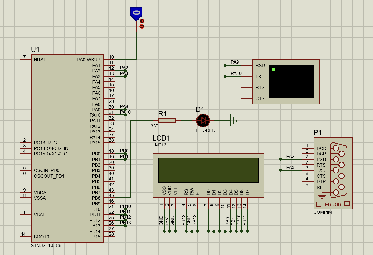The image size is (373, 255).
Task: Click the upper red arrow button on logic state
Action: click(x=142, y=21)
